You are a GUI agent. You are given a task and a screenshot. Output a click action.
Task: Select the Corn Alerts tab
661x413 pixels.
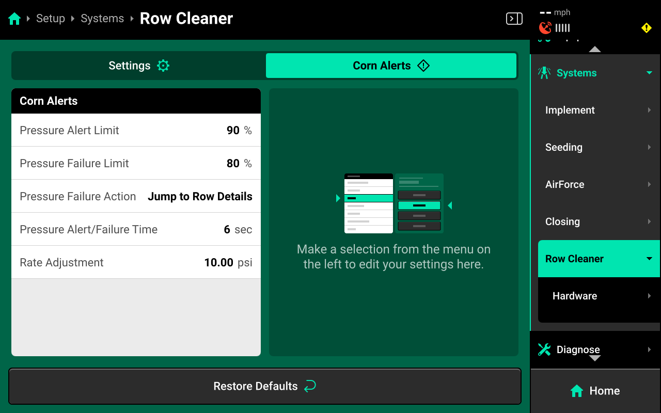coord(391,66)
